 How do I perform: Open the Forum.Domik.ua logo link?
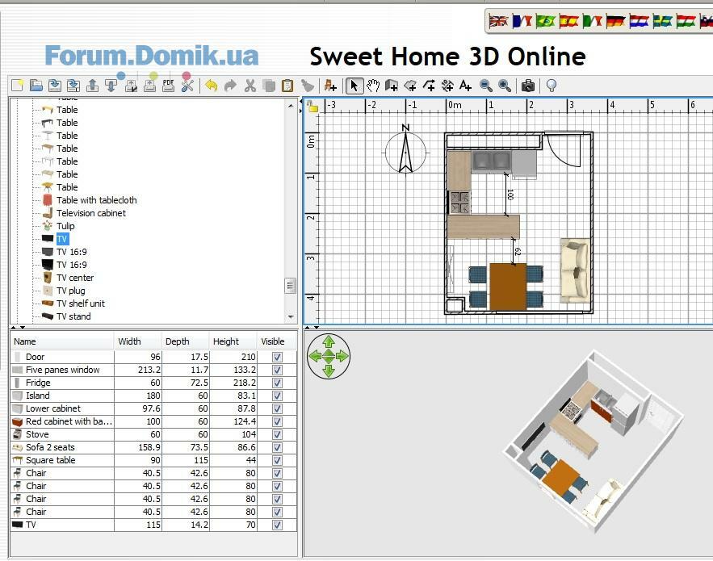pyautogui.click(x=152, y=56)
